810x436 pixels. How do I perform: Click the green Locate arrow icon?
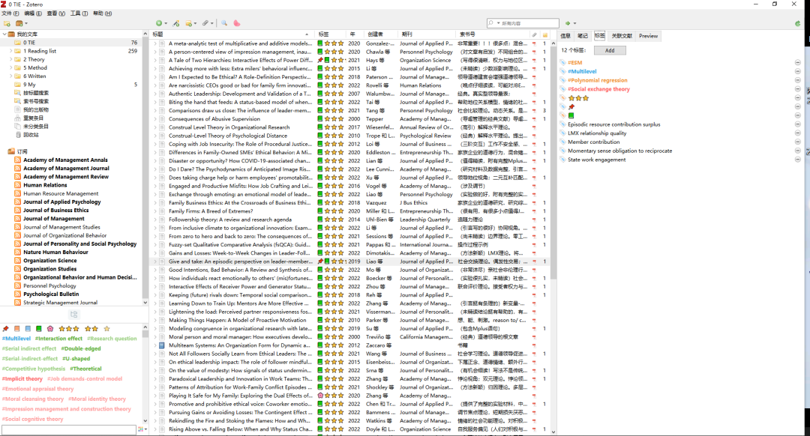pos(568,23)
